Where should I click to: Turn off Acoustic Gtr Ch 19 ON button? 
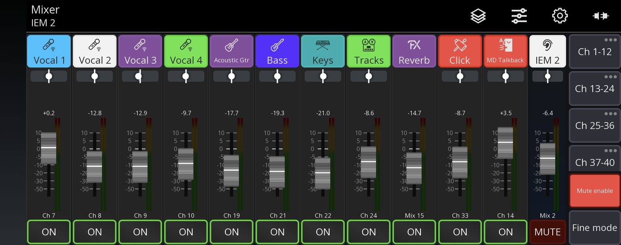232,232
